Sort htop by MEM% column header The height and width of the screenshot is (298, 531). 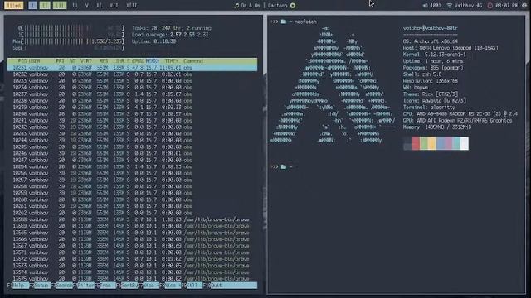(x=153, y=61)
